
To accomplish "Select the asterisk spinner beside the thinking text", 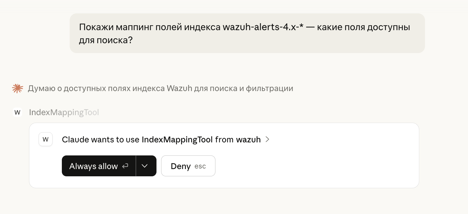I will pos(17,88).
